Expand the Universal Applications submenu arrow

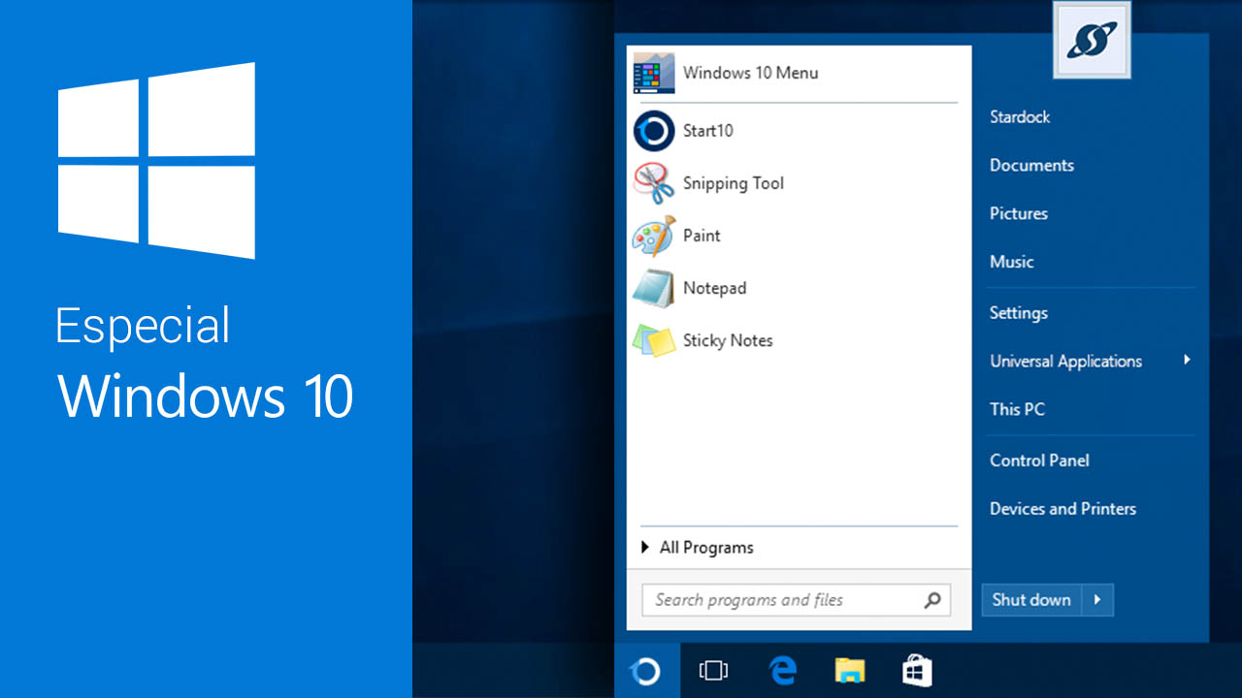[x=1187, y=361]
